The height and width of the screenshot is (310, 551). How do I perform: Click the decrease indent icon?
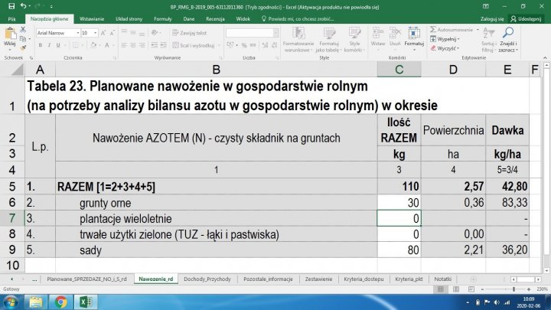click(155, 45)
